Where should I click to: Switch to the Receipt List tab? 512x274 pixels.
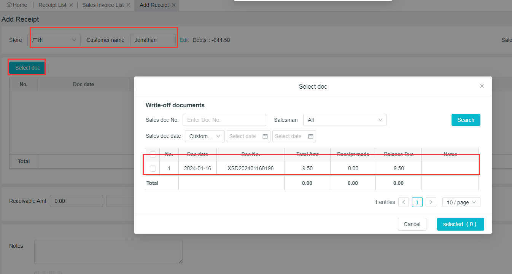52,5
